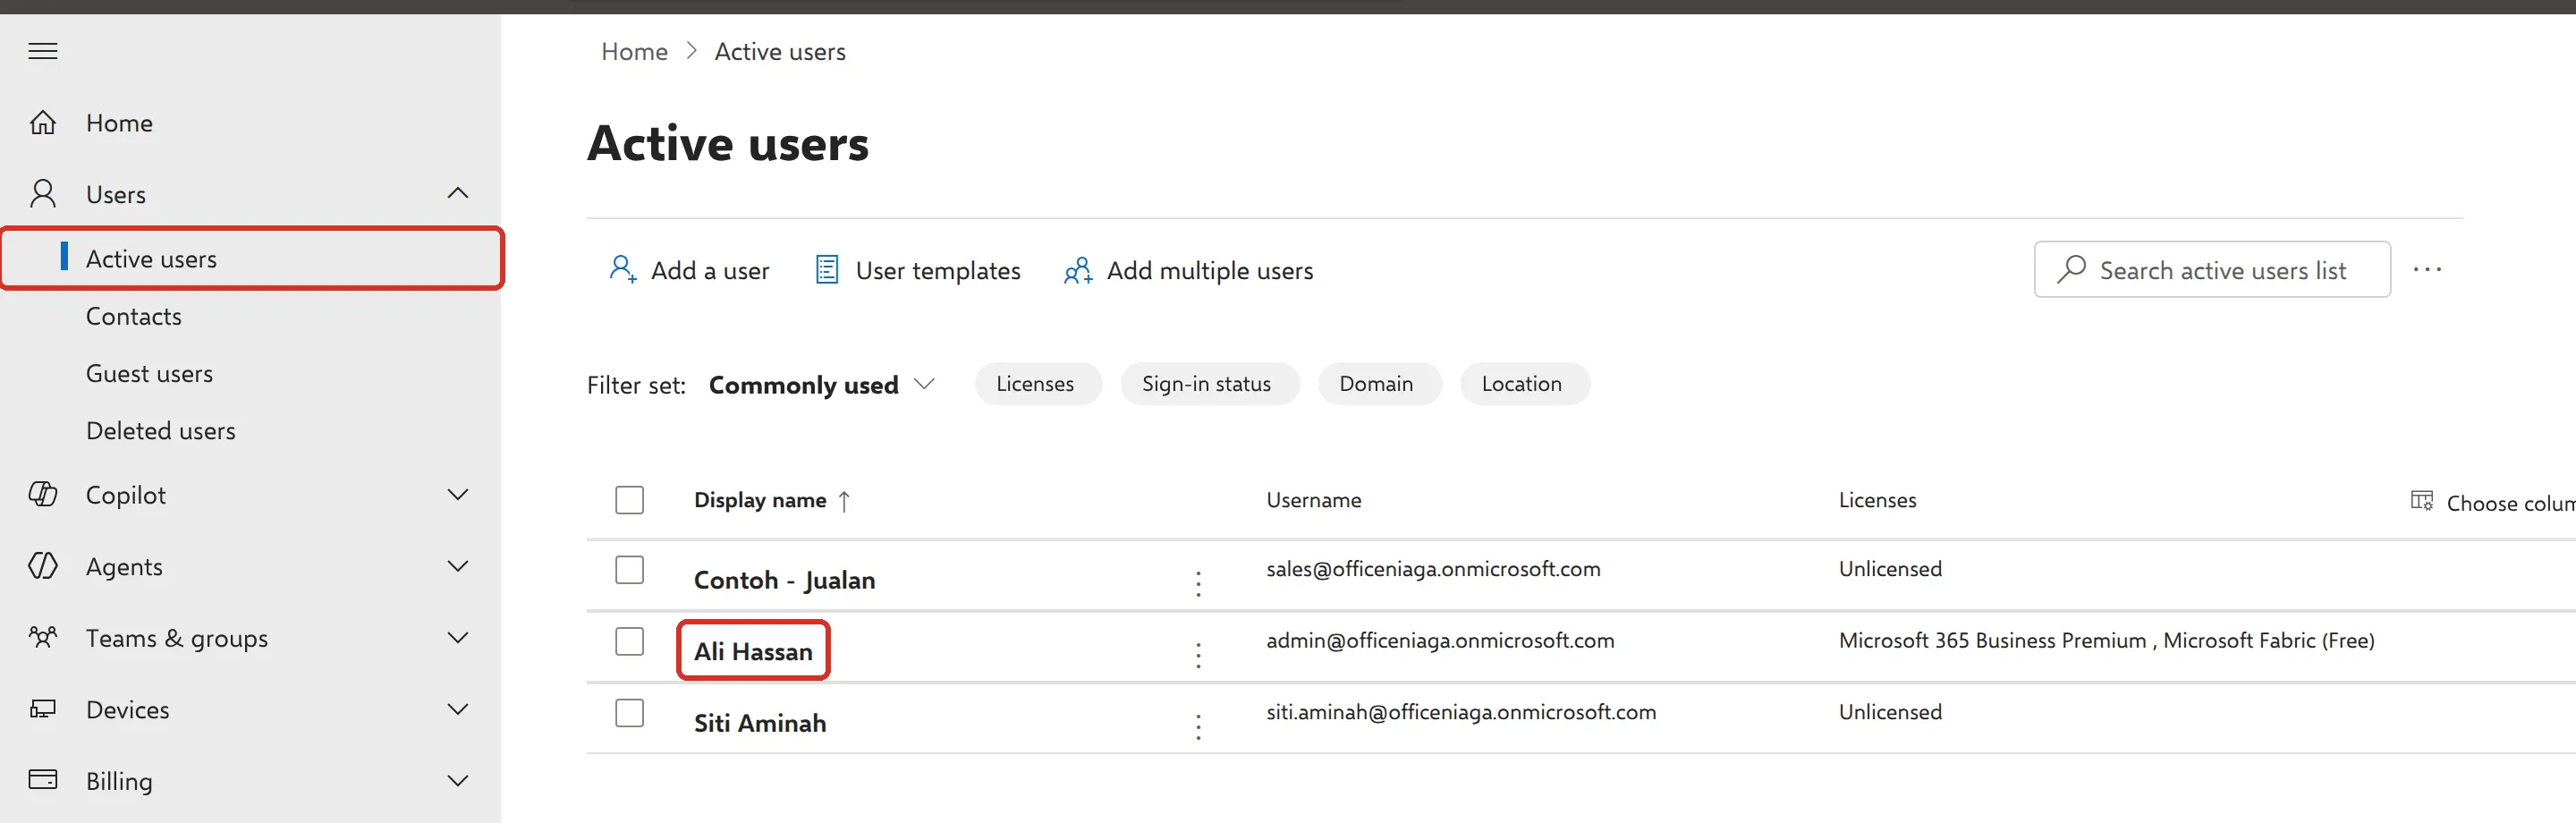Open the Domain filter pill
The height and width of the screenshot is (823, 2576).
(x=1378, y=384)
